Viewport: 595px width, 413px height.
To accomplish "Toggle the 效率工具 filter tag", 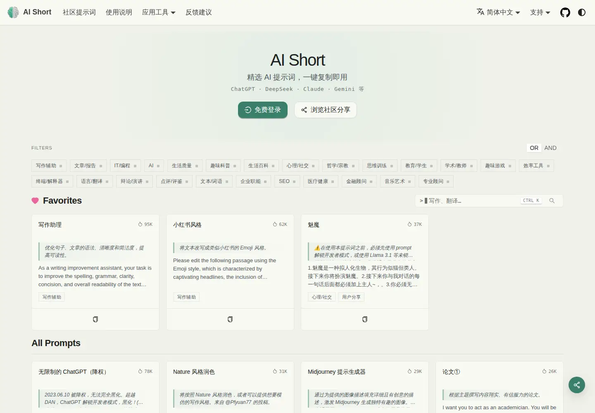I will click(x=536, y=166).
